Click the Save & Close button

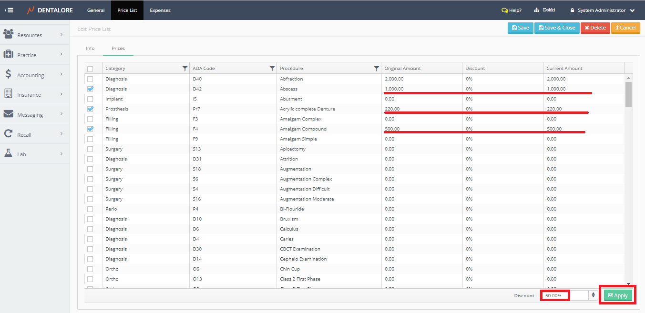pos(557,28)
